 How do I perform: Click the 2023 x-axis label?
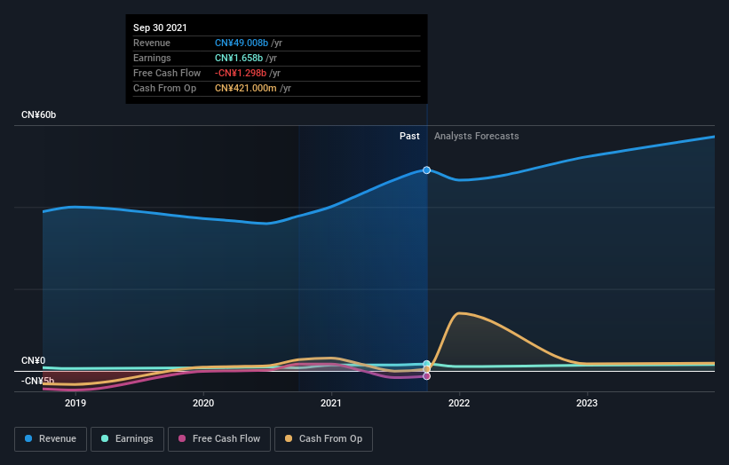pyautogui.click(x=587, y=403)
